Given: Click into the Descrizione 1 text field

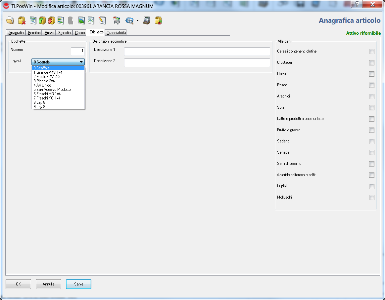Looking at the screenshot, I should [x=197, y=52].
